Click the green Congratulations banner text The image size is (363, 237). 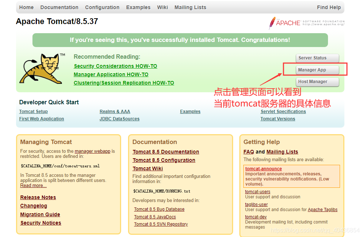pos(180,40)
